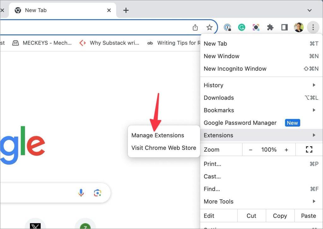This screenshot has height=229, width=323.
Task: Click the 100% zoom level value
Action: click(x=269, y=150)
